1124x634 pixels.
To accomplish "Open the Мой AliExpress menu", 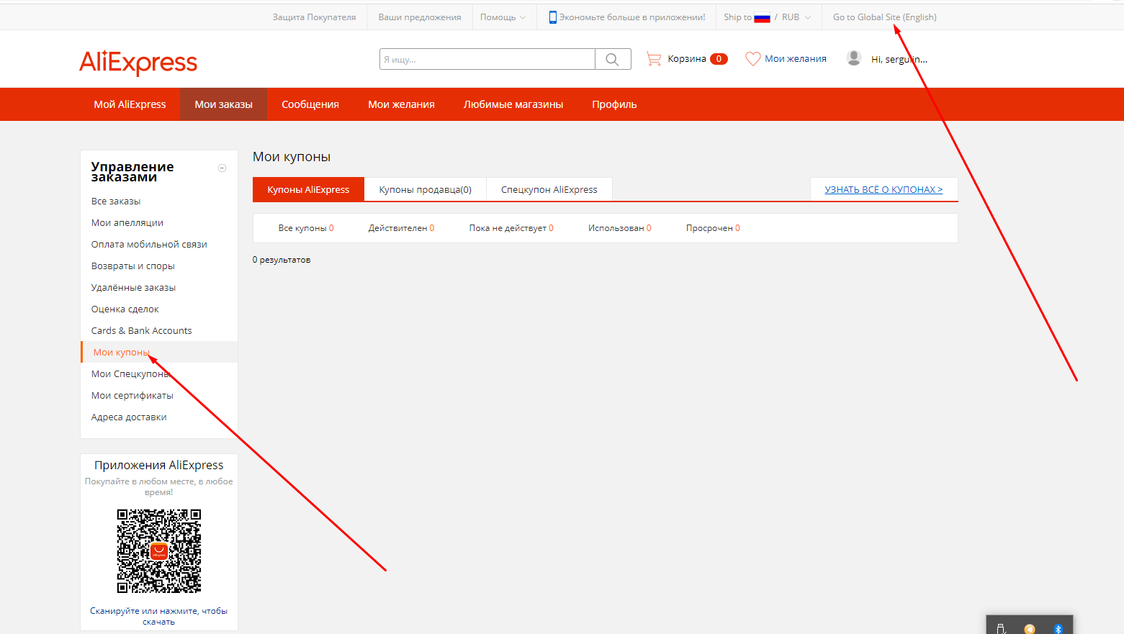I will (130, 104).
